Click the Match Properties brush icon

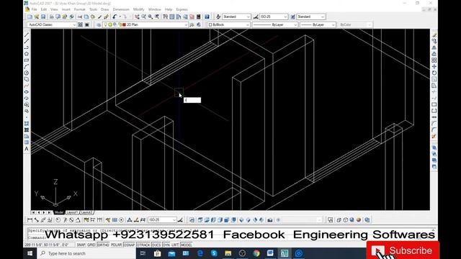point(106,17)
